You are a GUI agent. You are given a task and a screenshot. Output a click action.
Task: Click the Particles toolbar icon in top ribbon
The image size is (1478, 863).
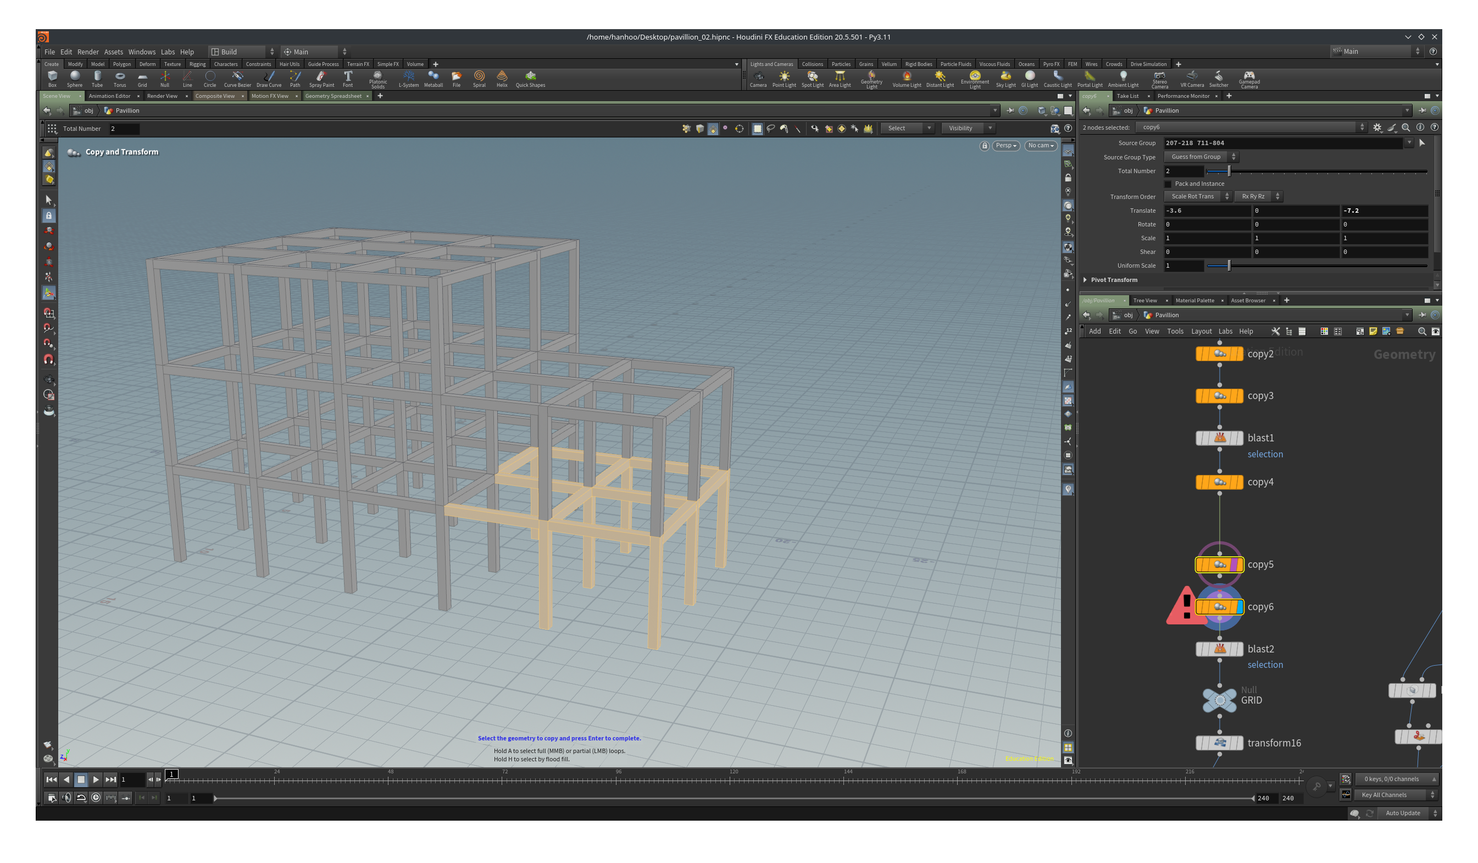836,64
